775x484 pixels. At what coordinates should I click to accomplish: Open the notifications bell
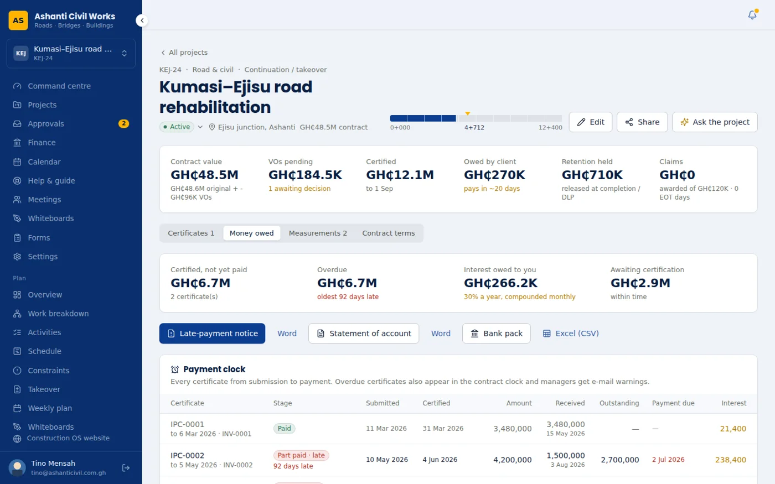[x=752, y=15]
